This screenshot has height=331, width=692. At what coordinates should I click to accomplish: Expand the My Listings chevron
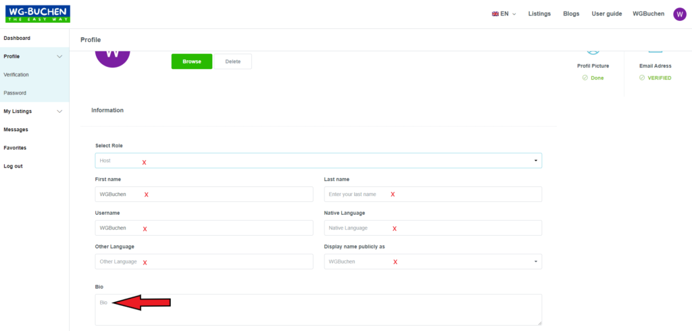coord(59,111)
